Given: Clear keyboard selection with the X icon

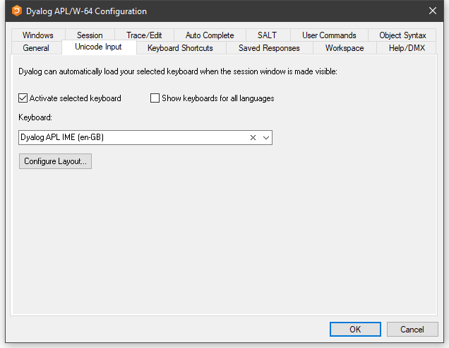Looking at the screenshot, I should pyautogui.click(x=253, y=138).
